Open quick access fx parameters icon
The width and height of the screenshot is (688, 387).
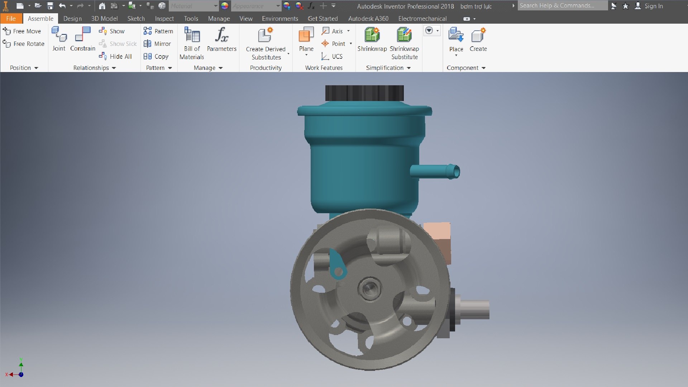tap(311, 6)
